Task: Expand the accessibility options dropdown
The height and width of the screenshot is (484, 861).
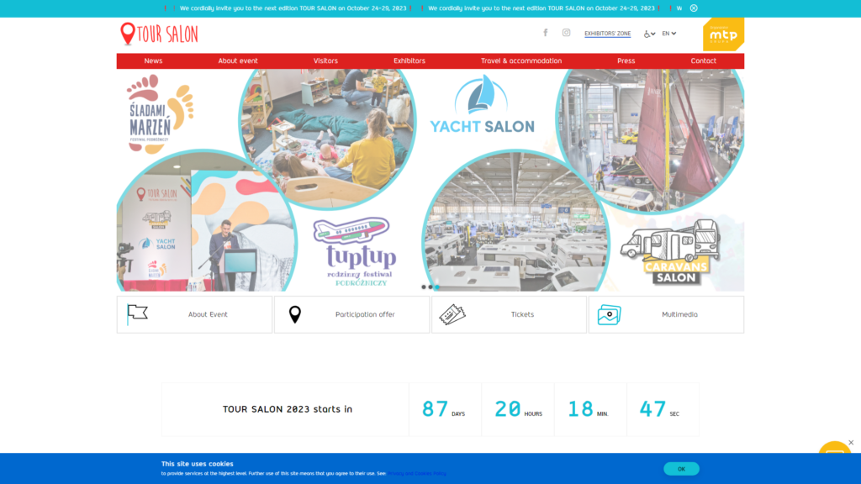Action: click(x=650, y=34)
